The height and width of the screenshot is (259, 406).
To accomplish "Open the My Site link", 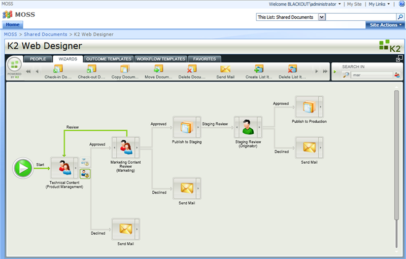I will [354, 4].
